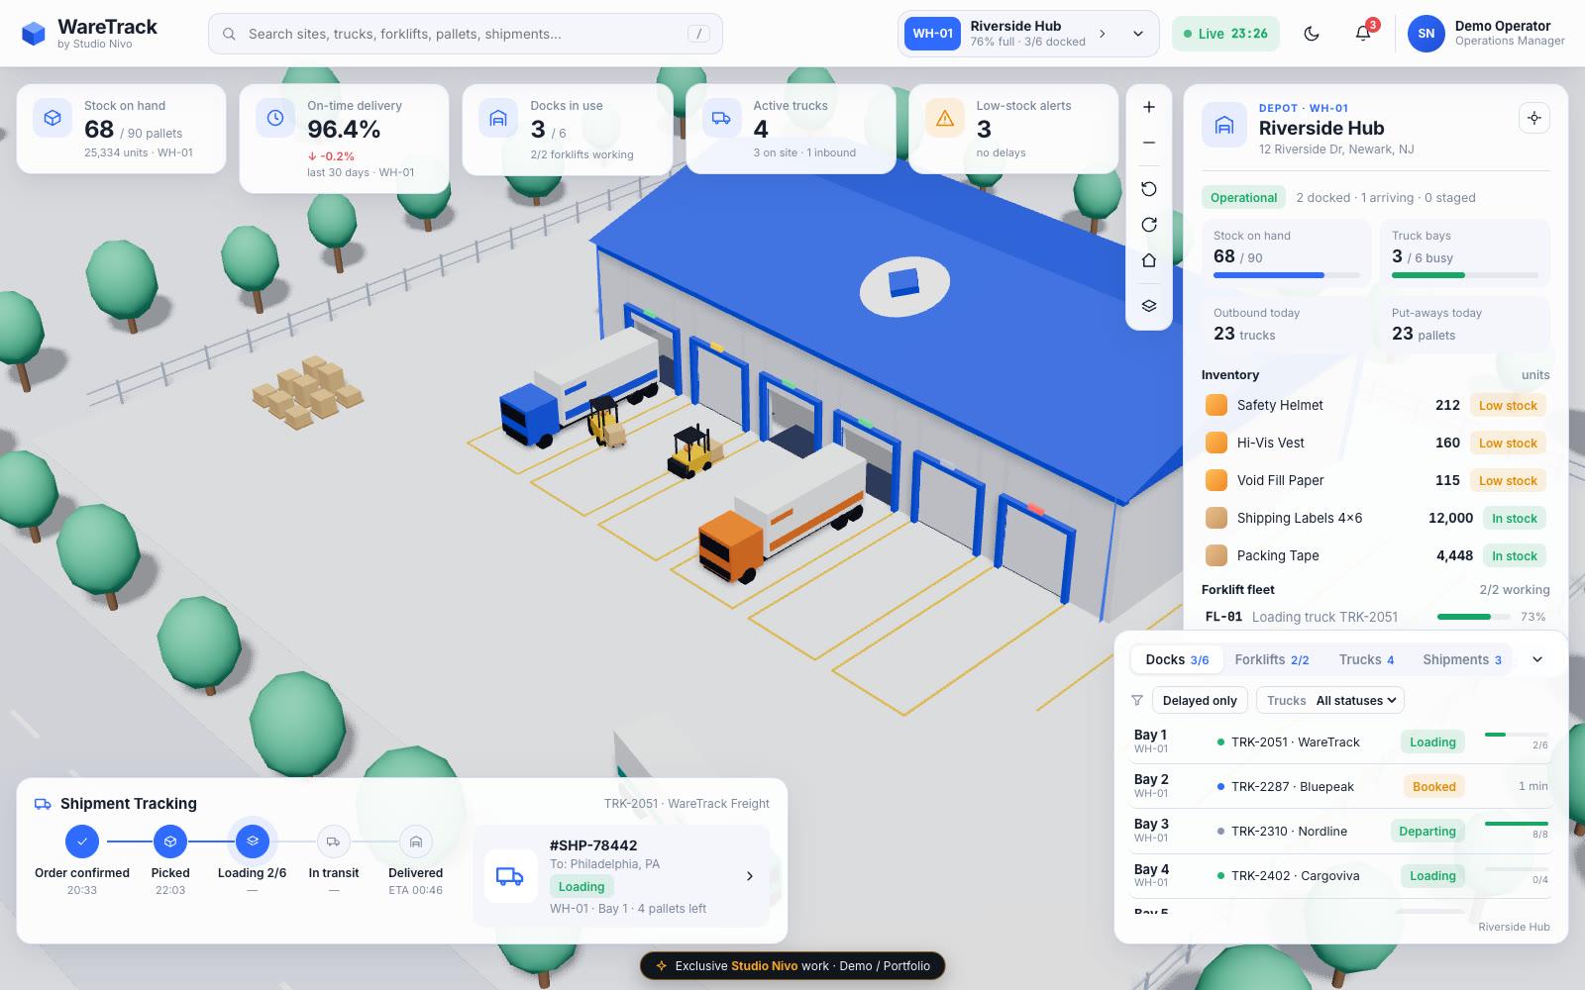The width and height of the screenshot is (1585, 990).
Task: Zoom out the 3D map view
Action: (x=1149, y=143)
